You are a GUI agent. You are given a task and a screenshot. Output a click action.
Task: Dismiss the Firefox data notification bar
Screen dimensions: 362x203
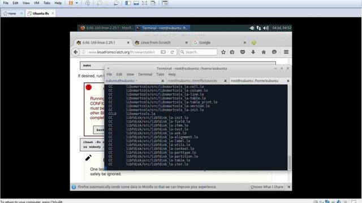coord(289,187)
